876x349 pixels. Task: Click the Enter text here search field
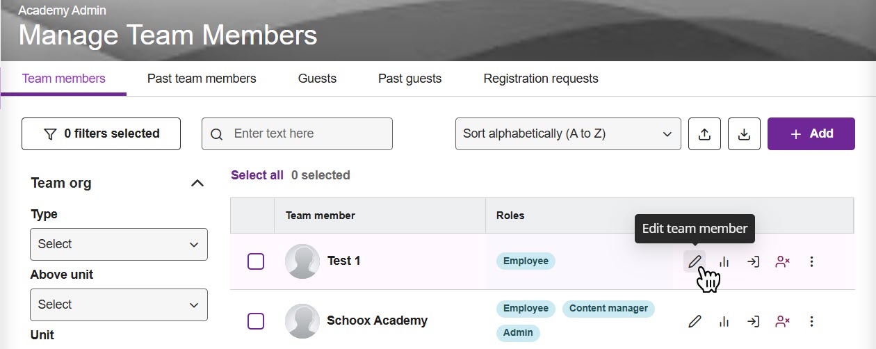[x=306, y=133]
